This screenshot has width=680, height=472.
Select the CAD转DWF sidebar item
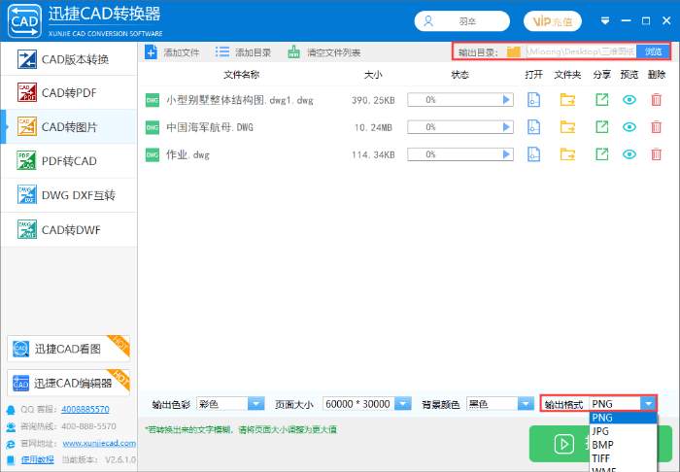pyautogui.click(x=69, y=230)
